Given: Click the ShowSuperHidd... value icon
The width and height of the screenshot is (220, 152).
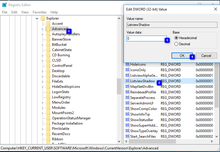Looking at the screenshot, I should point(127,125).
